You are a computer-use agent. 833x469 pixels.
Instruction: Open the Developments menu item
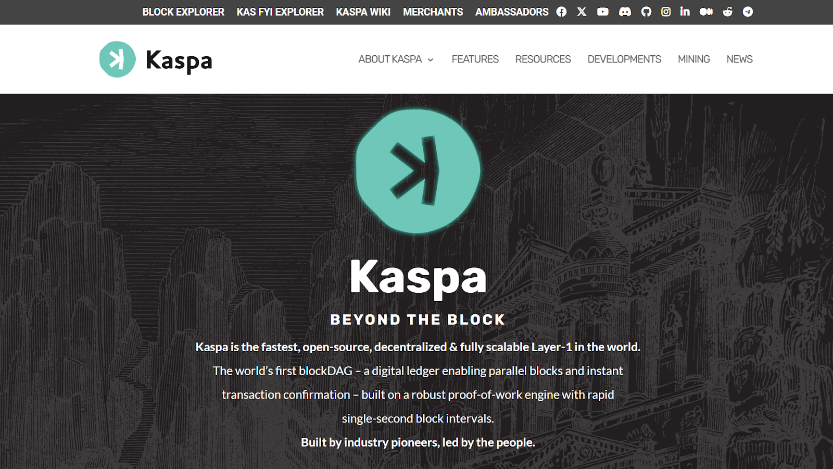(x=624, y=59)
